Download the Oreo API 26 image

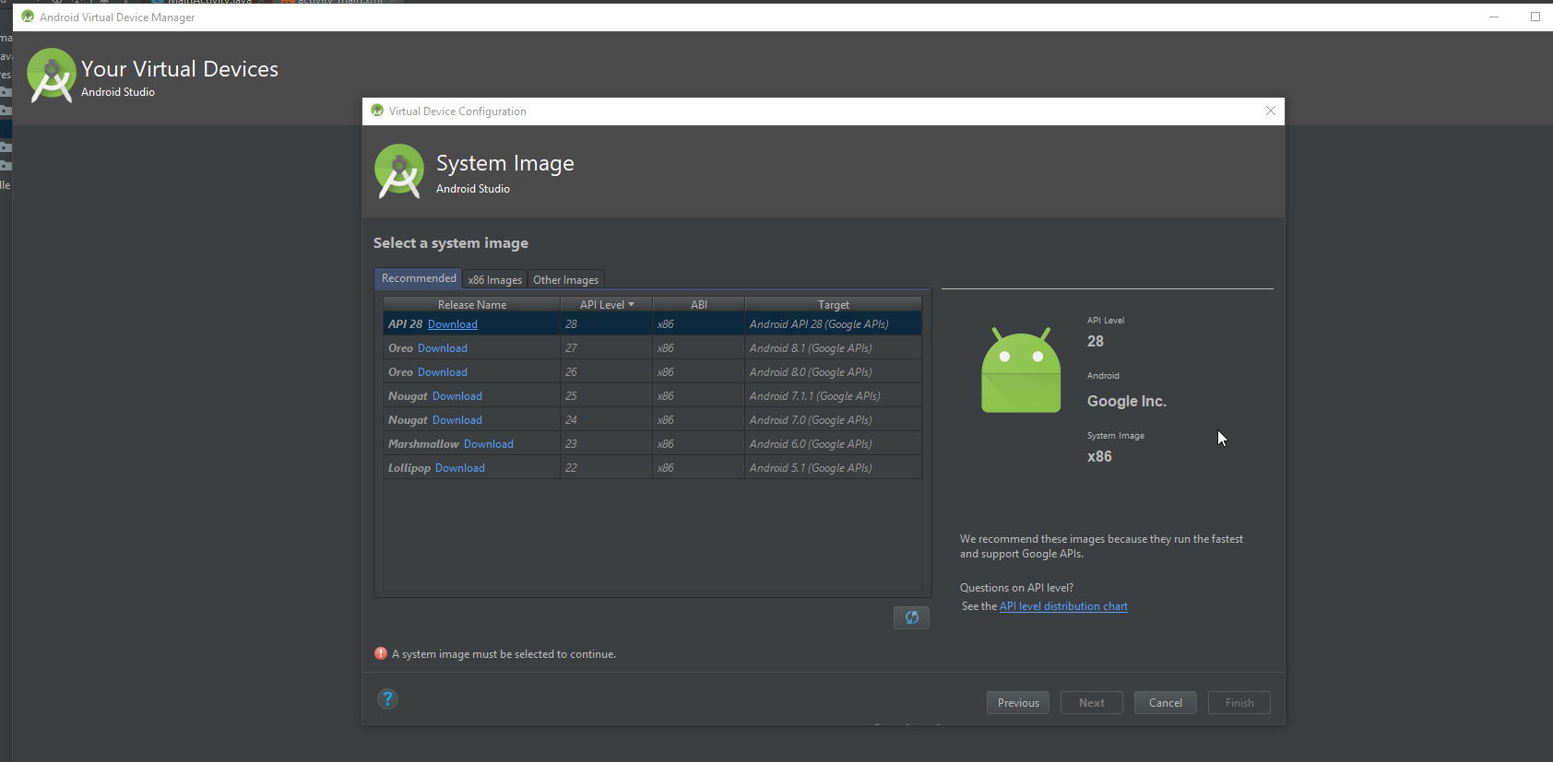pos(443,372)
